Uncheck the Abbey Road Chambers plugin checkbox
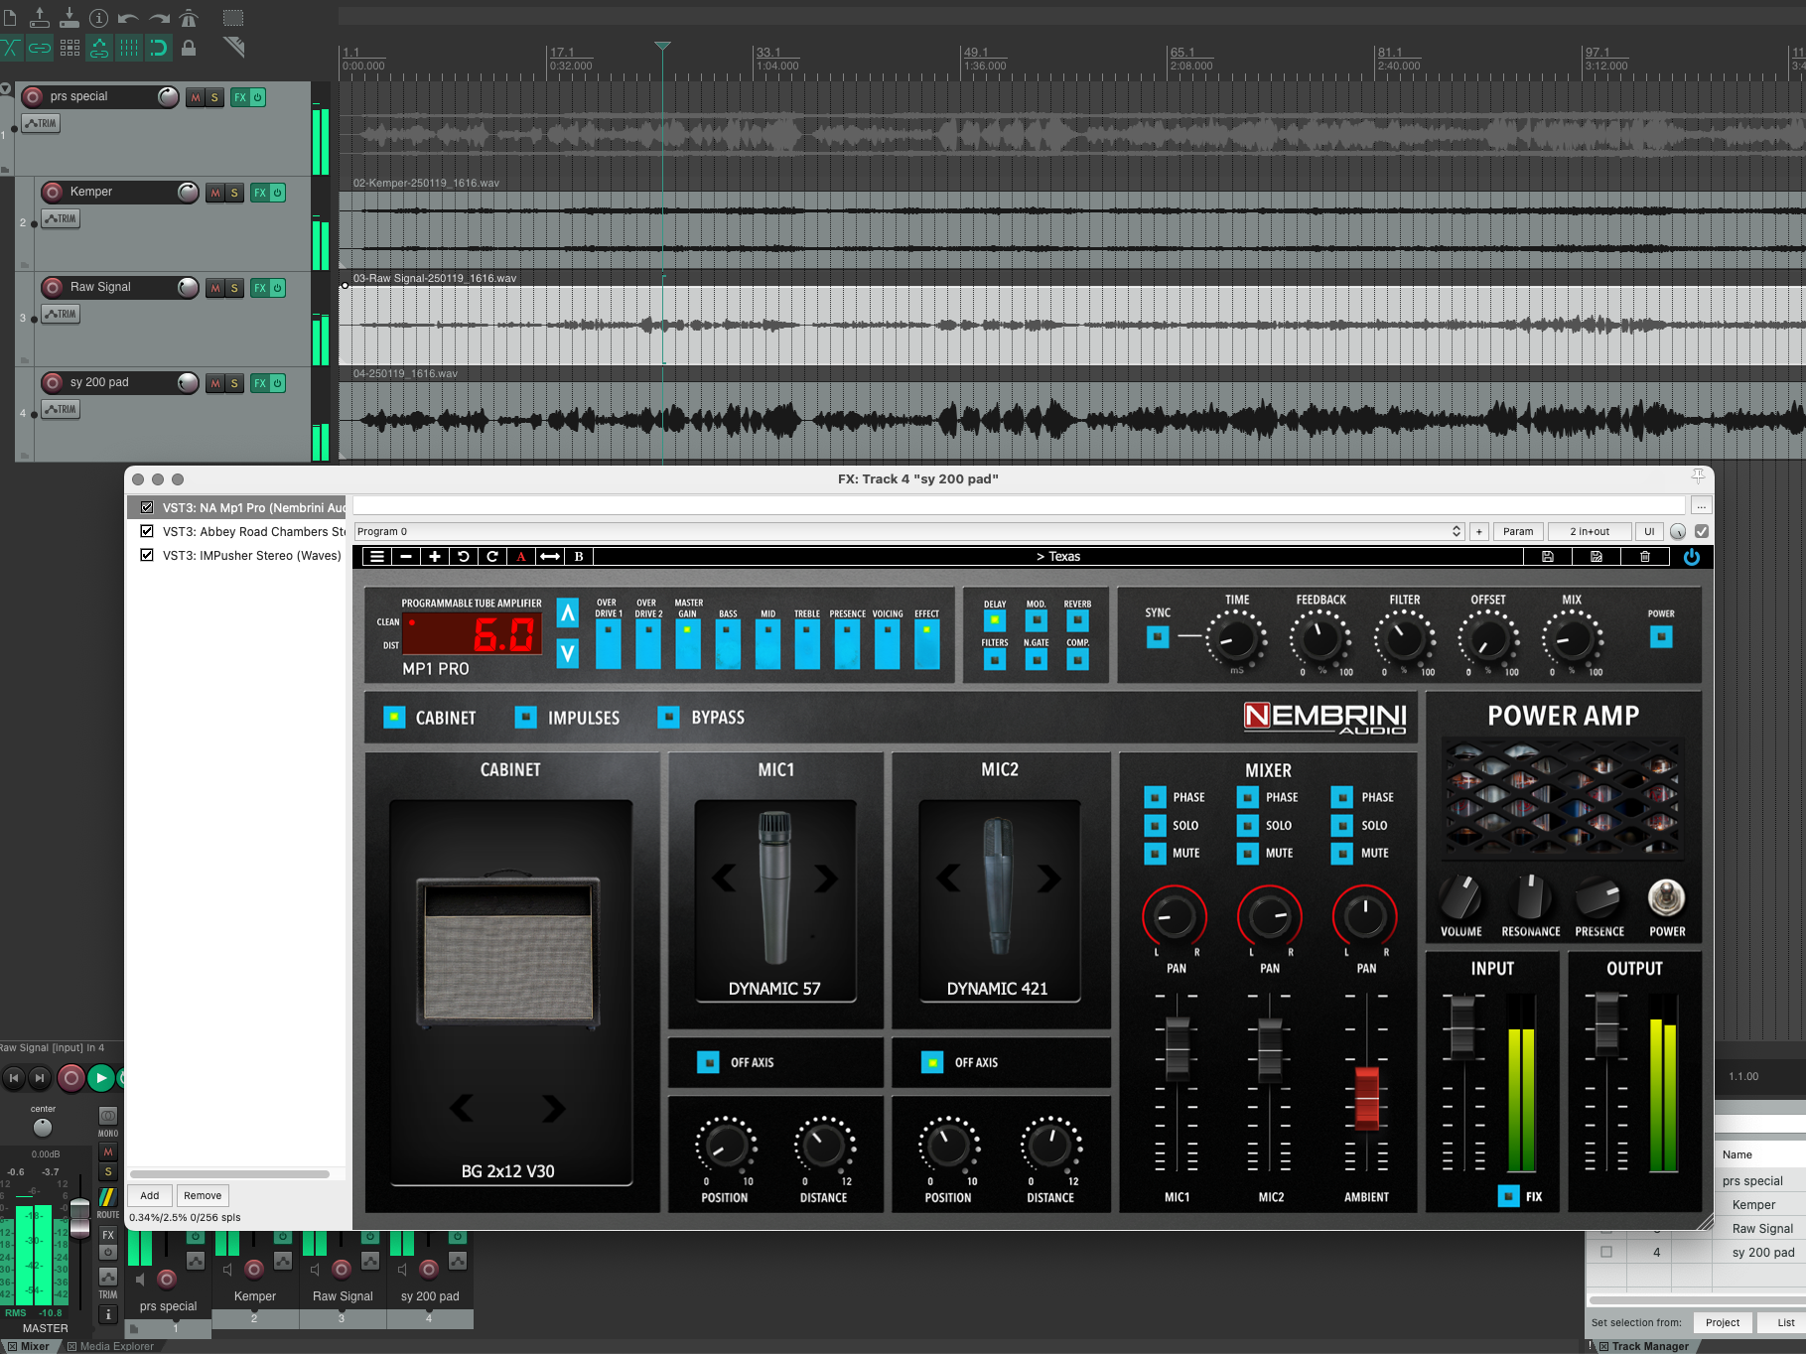 click(x=147, y=531)
